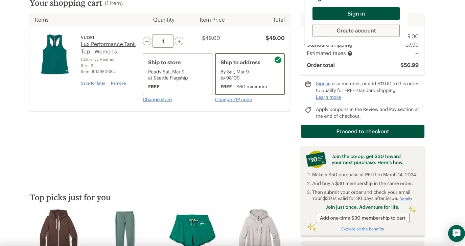Click the coupon tag icon

click(x=308, y=110)
